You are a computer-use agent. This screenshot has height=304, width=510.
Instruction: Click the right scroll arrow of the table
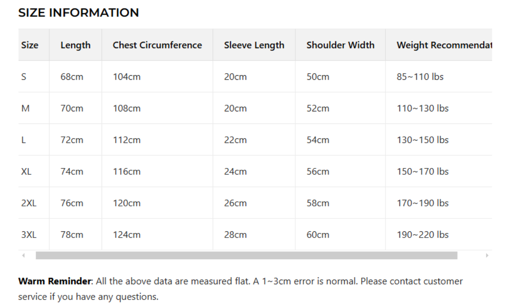click(487, 256)
